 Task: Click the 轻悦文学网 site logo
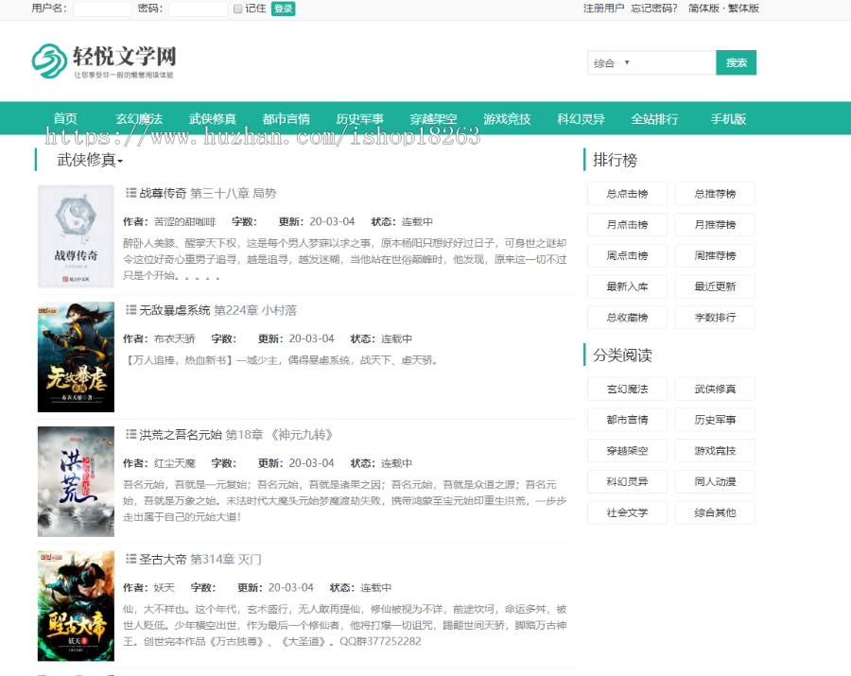point(103,61)
